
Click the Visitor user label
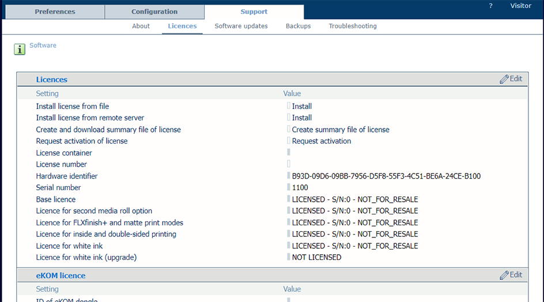tap(520, 6)
